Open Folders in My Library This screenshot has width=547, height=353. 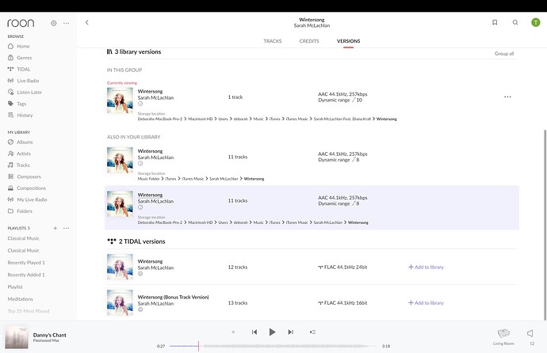(x=25, y=211)
